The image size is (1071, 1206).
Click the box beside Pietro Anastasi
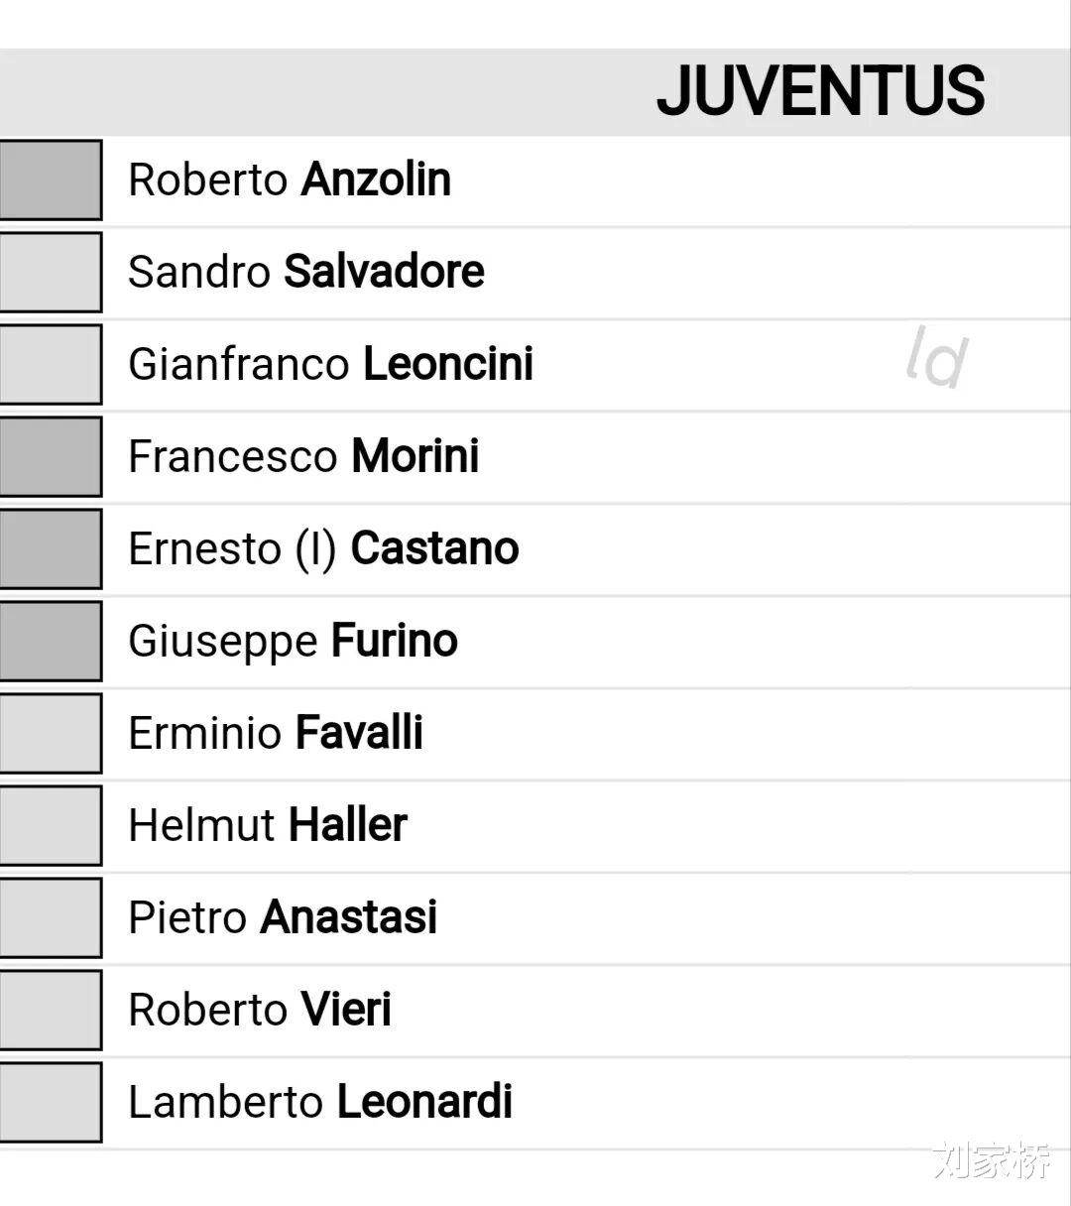pyautogui.click(x=50, y=917)
